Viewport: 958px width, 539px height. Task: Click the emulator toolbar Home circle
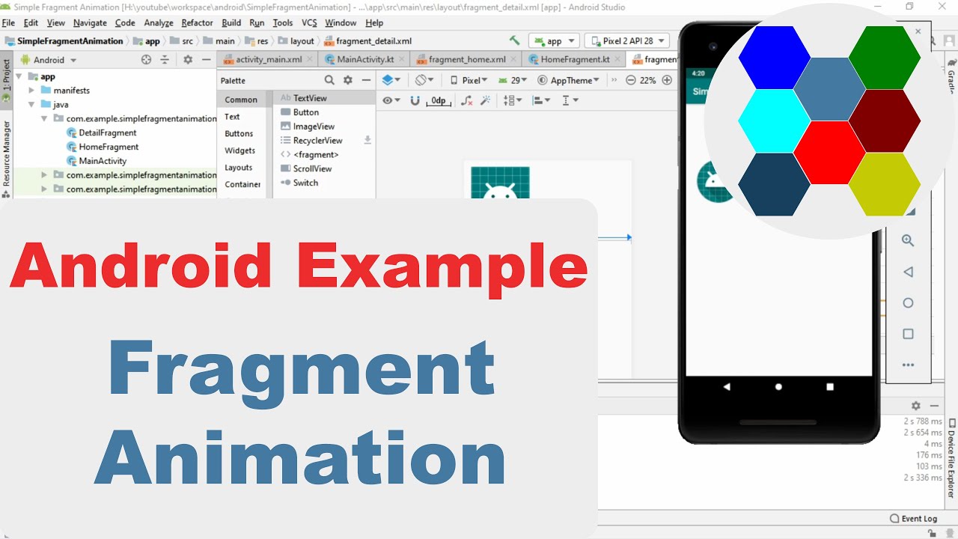click(908, 303)
